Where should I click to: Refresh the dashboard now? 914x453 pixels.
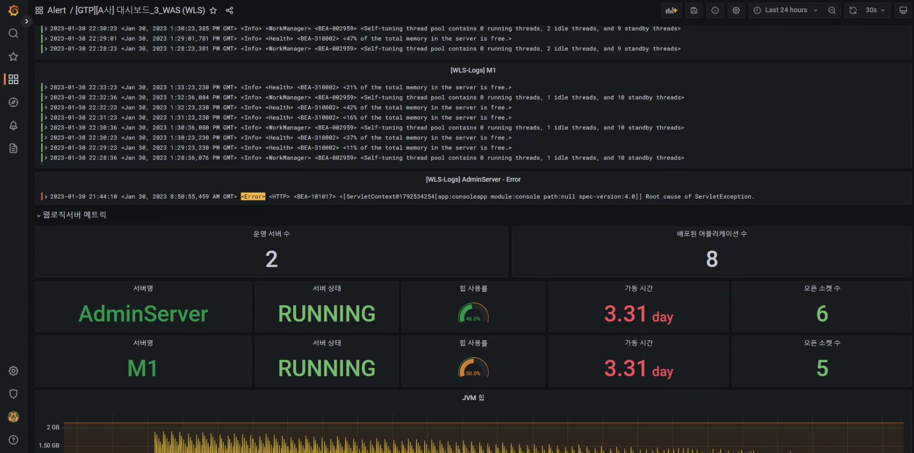click(x=853, y=10)
